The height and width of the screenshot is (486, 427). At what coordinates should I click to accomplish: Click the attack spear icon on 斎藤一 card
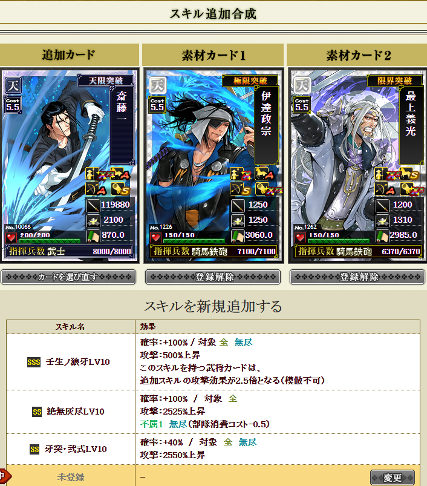[x=93, y=206]
